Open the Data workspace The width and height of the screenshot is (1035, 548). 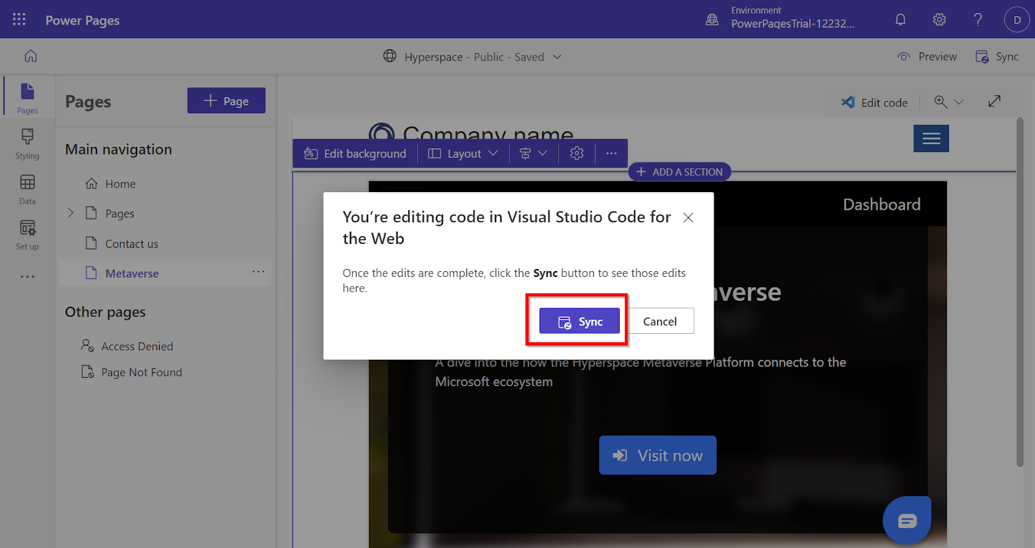[27, 189]
